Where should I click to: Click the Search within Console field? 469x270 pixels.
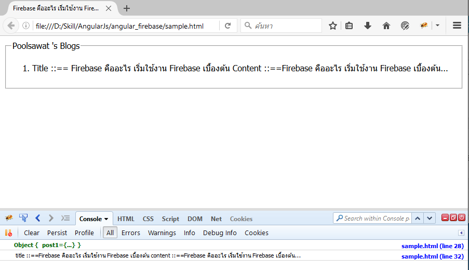pos(372,218)
